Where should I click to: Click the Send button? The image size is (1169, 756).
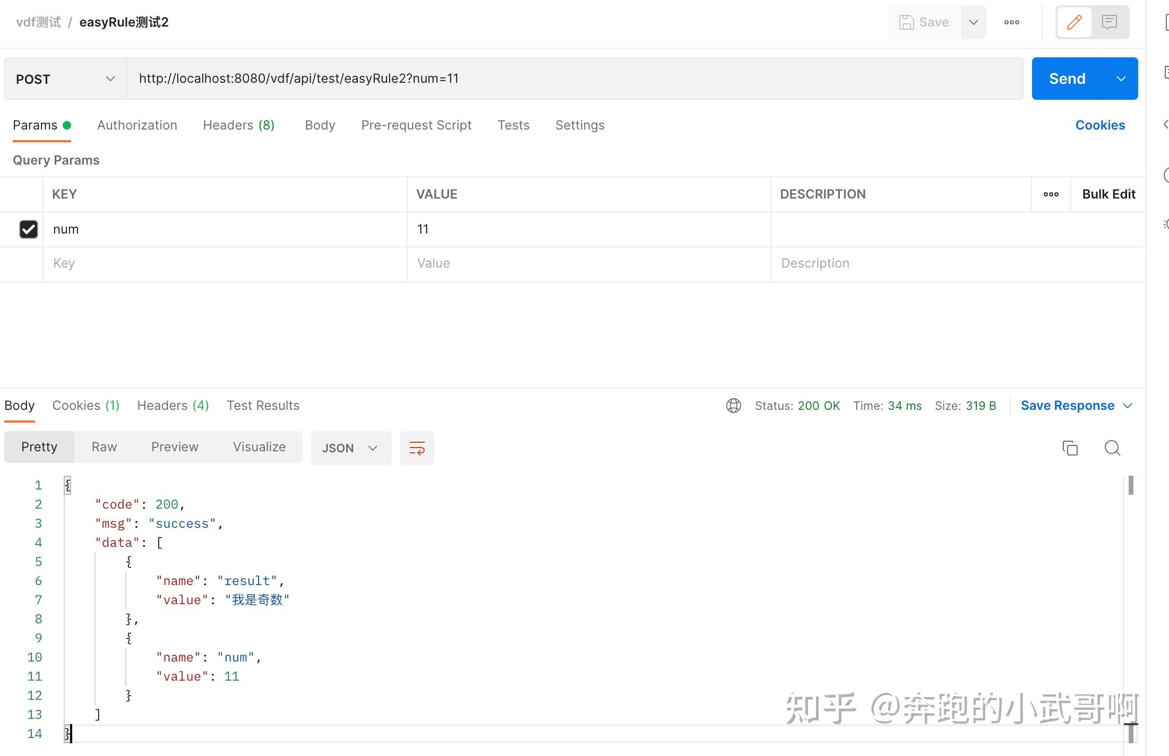(1067, 78)
